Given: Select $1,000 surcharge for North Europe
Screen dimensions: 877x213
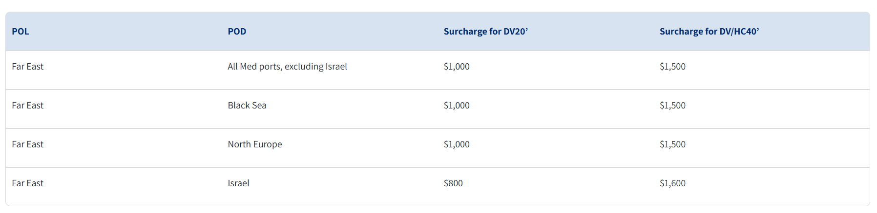Looking at the screenshot, I should click(x=457, y=144).
